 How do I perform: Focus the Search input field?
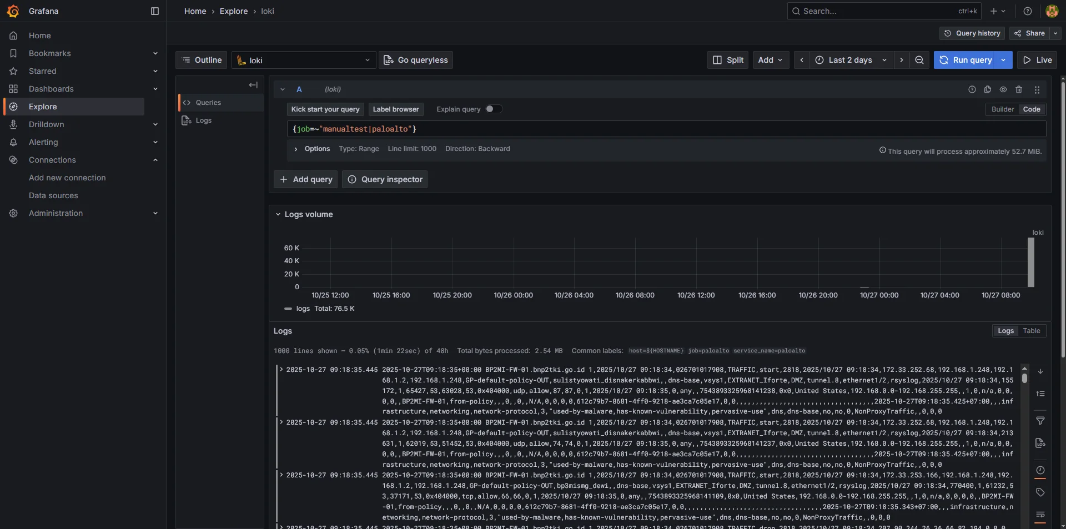click(x=884, y=11)
